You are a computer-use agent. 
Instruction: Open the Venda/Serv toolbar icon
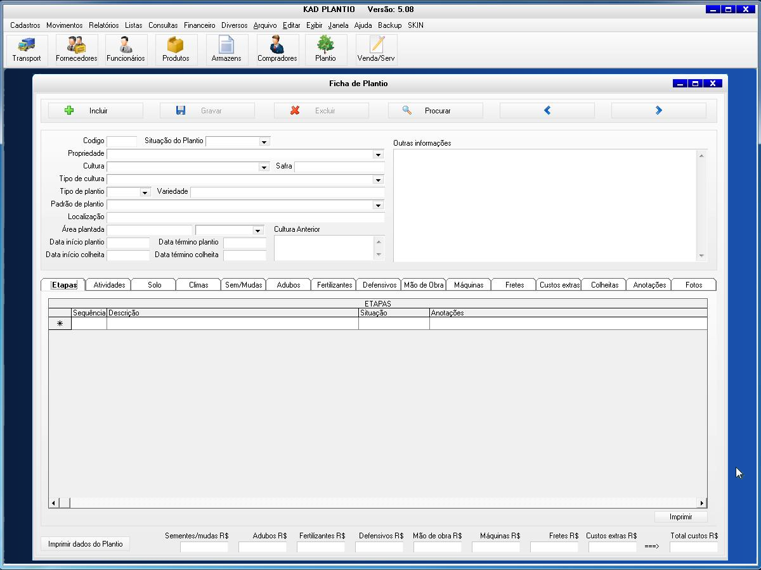click(x=376, y=49)
